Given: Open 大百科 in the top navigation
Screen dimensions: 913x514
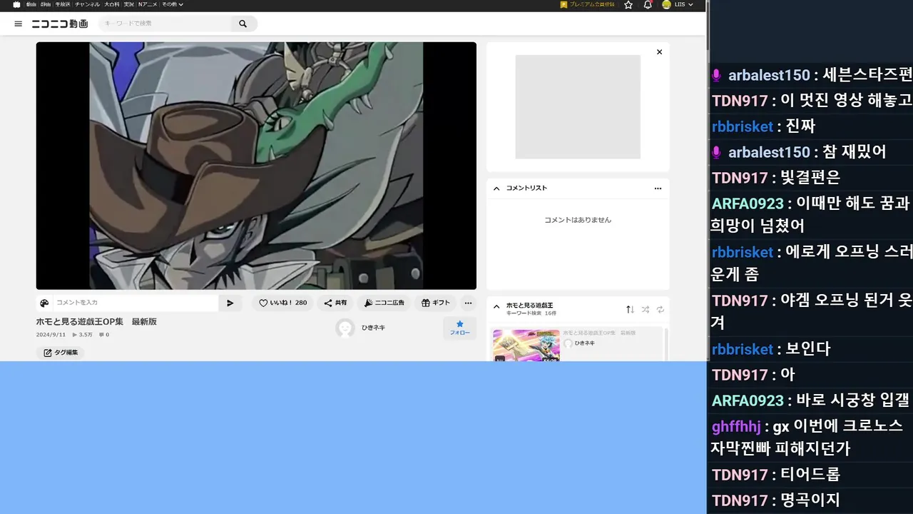Looking at the screenshot, I should [112, 4].
